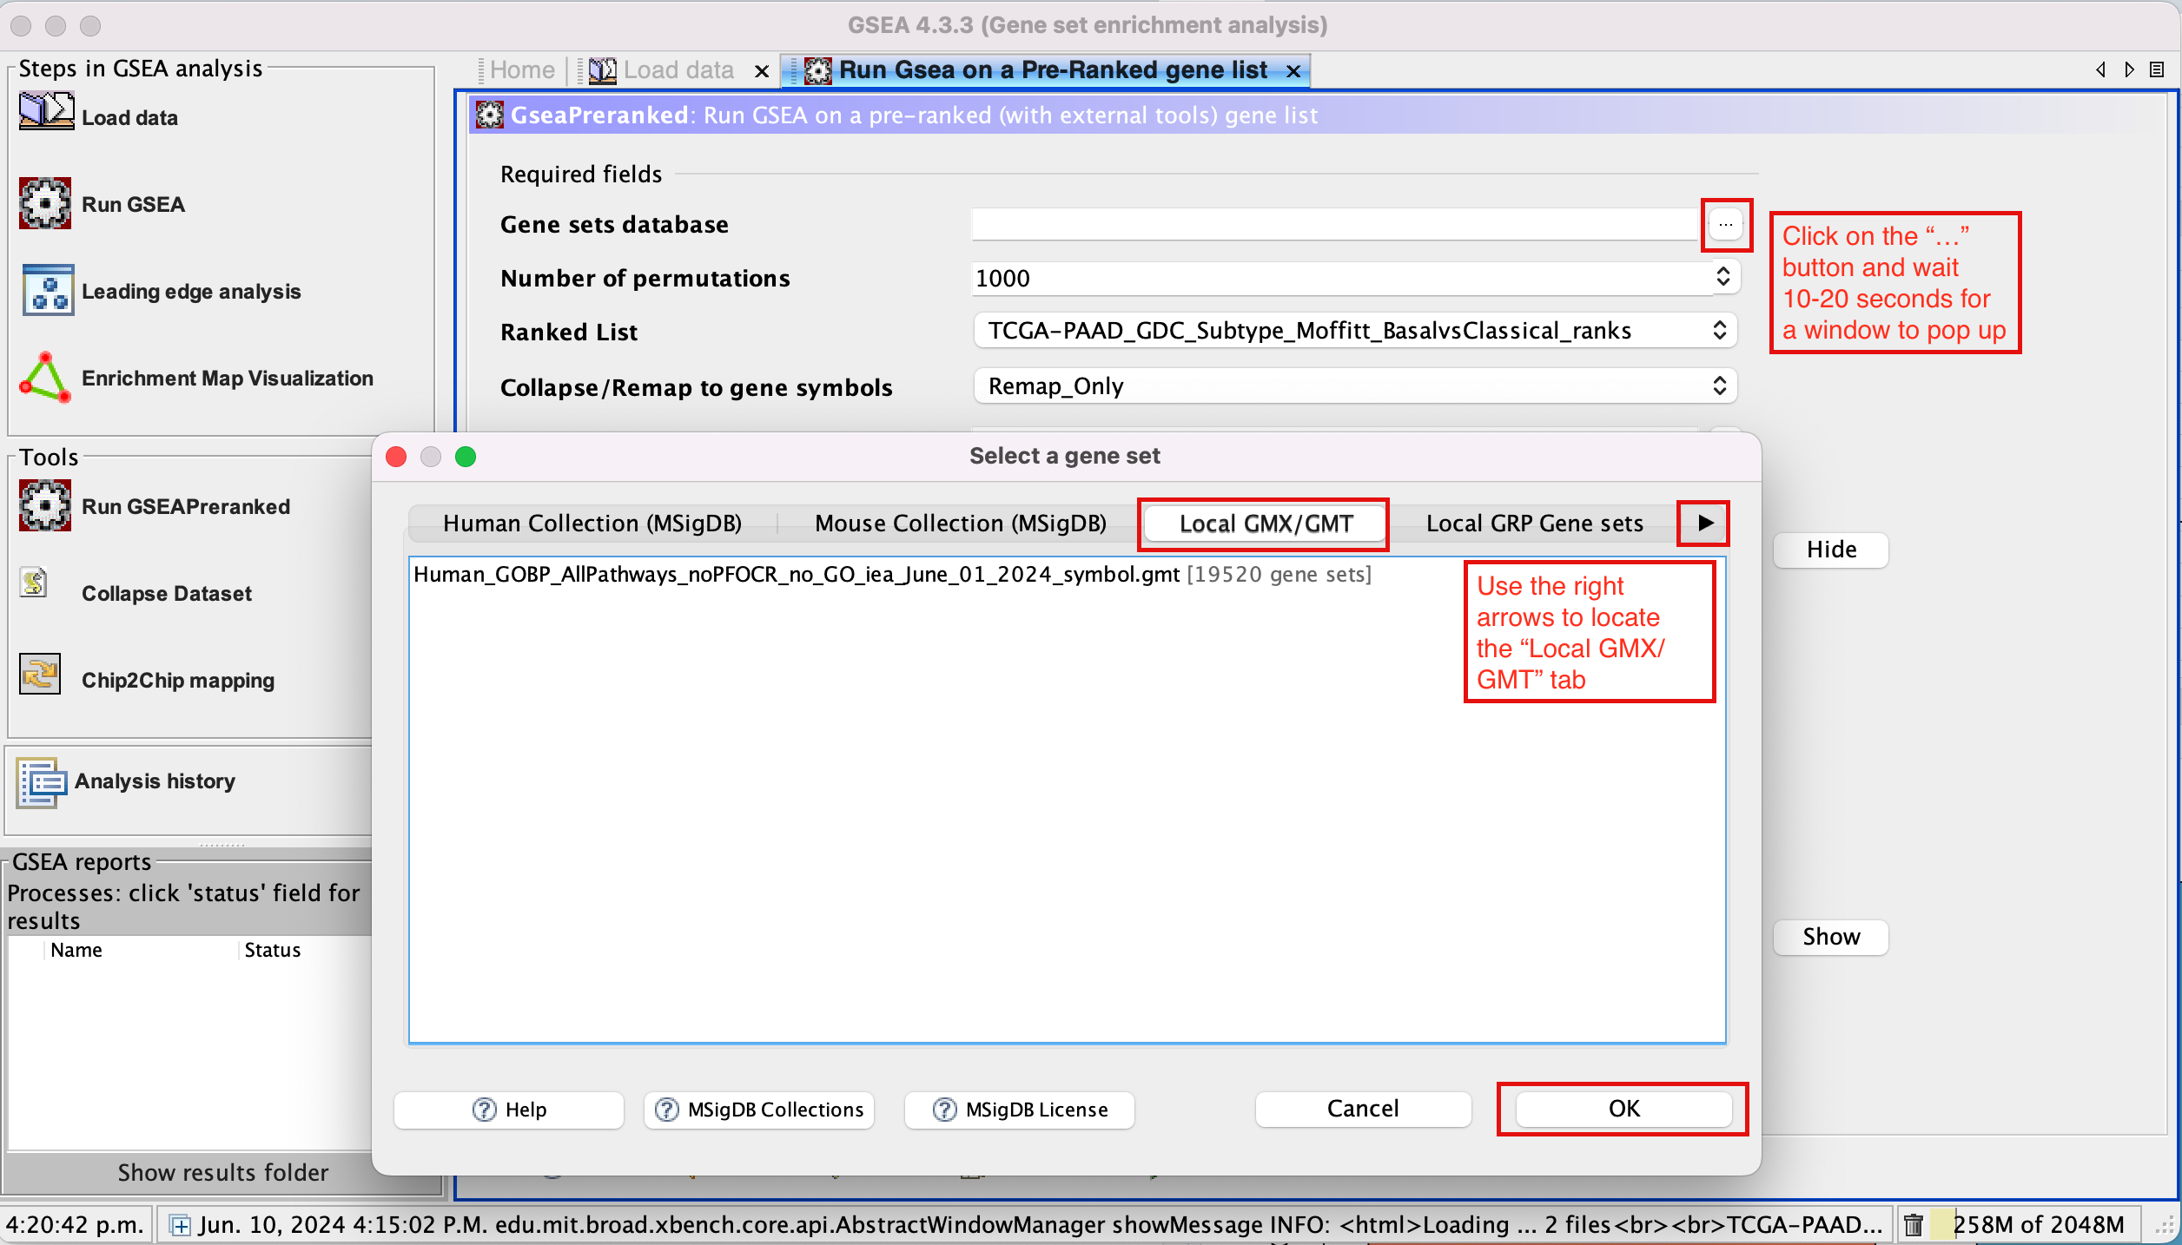Click the Run GSEA gear icon
2182x1245 pixels.
pyautogui.click(x=45, y=203)
